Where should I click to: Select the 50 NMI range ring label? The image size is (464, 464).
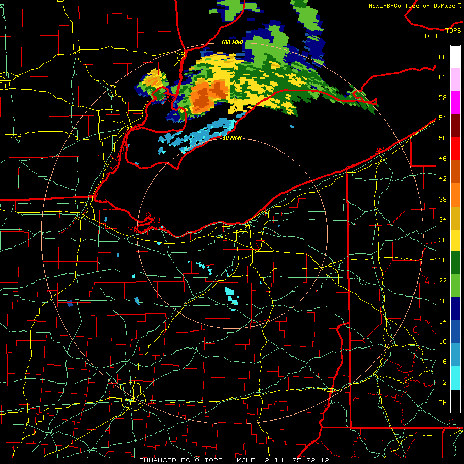tap(232, 138)
